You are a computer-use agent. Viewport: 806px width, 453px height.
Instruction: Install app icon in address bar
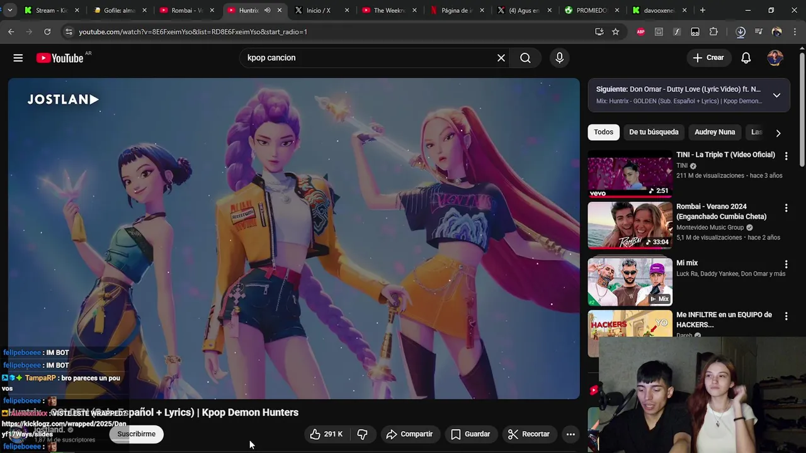599,31
